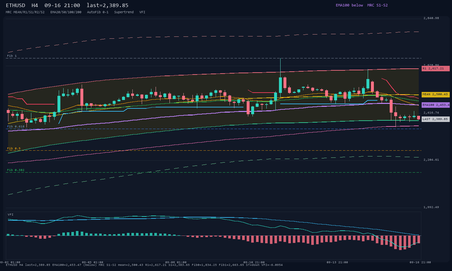Select the VFI label in the indicator list
Image resolution: width=452 pixels, height=271 pixels.
(x=142, y=12)
